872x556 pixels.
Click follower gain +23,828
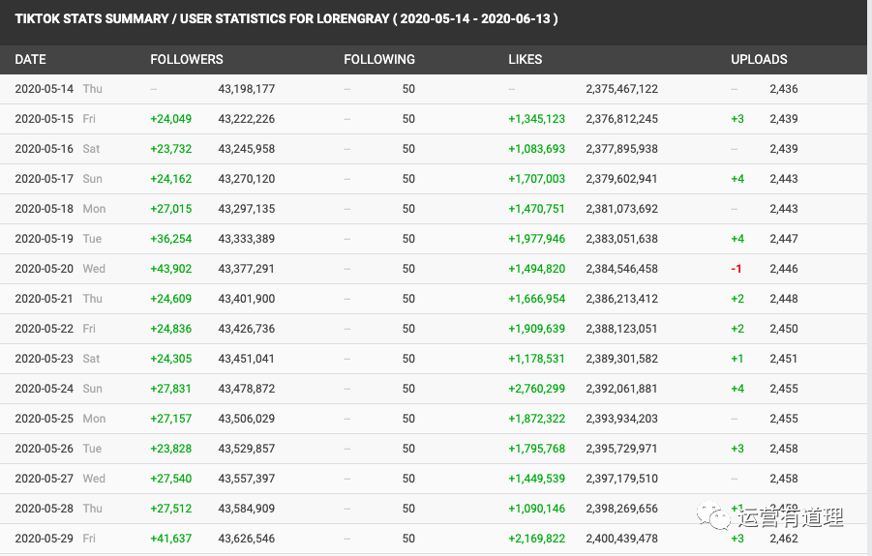170,449
